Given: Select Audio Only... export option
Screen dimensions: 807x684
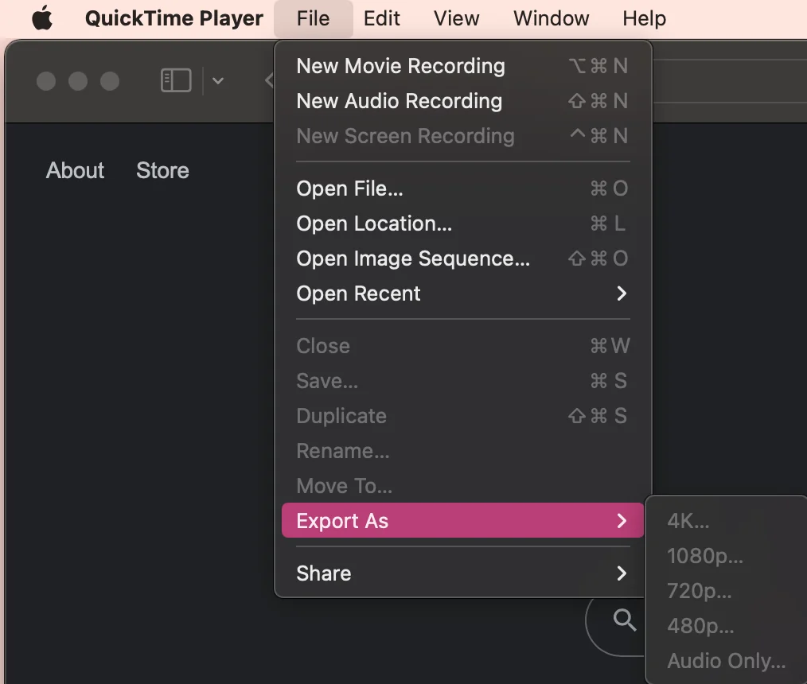Looking at the screenshot, I should click(x=726, y=660).
